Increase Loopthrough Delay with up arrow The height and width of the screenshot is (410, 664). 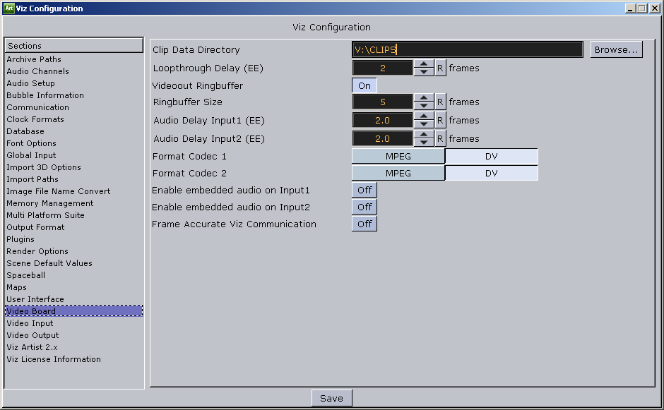coord(424,65)
